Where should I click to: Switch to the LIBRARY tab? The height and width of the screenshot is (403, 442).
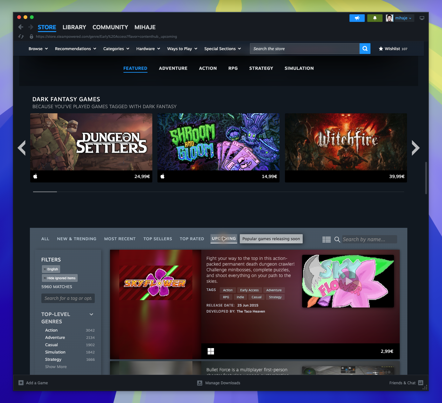click(x=74, y=27)
